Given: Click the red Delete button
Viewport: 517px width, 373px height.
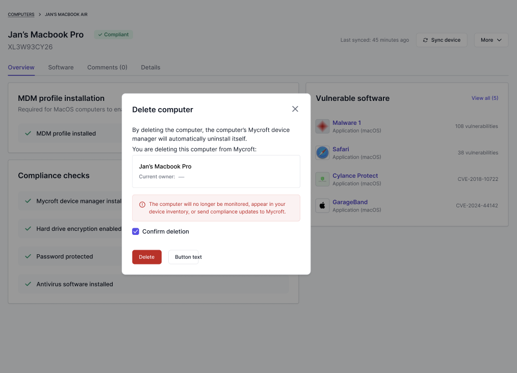Looking at the screenshot, I should (147, 257).
